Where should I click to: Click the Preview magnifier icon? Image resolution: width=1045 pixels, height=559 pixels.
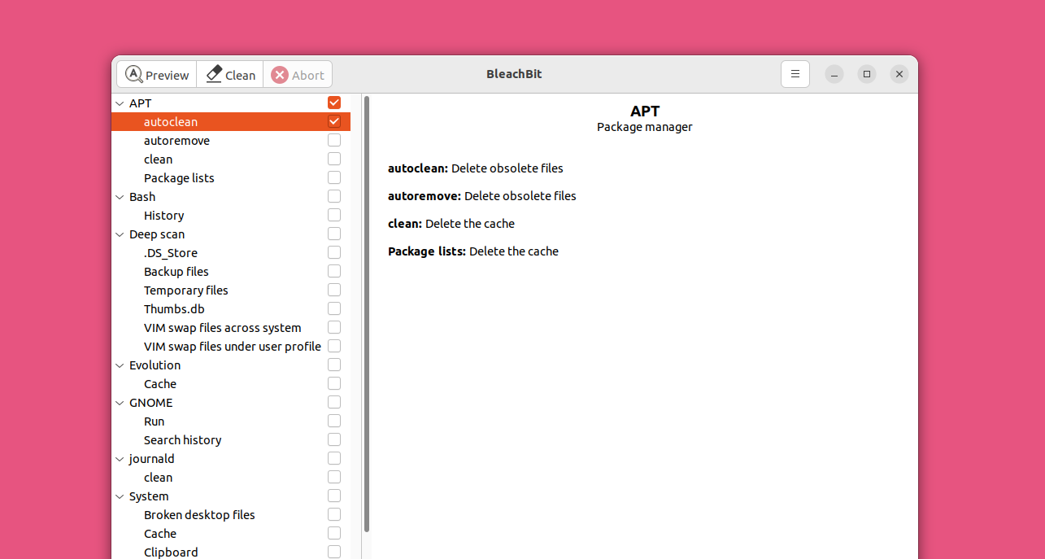coord(134,74)
